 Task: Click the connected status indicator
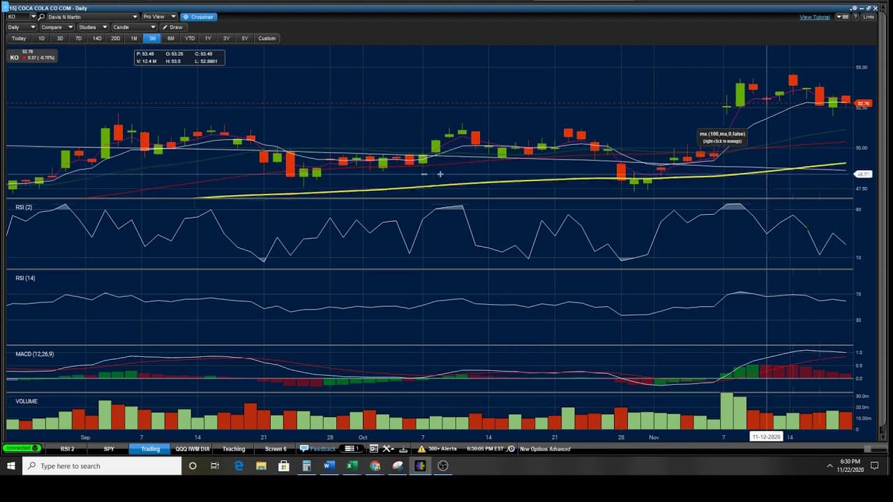[x=22, y=448]
